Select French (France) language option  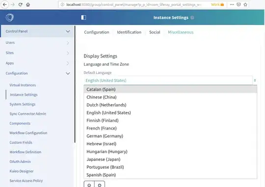click(170, 128)
